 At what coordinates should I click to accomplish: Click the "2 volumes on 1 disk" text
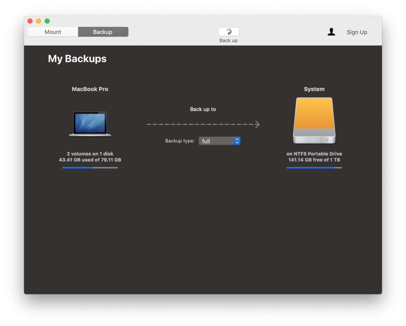click(90, 154)
